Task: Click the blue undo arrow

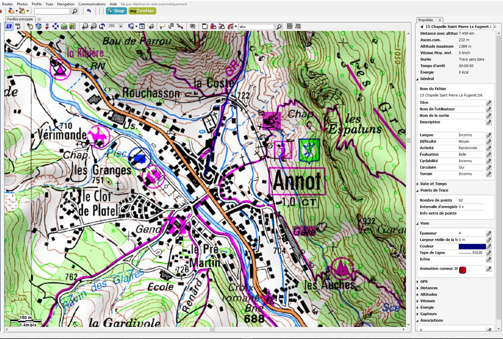Action: click(x=89, y=11)
